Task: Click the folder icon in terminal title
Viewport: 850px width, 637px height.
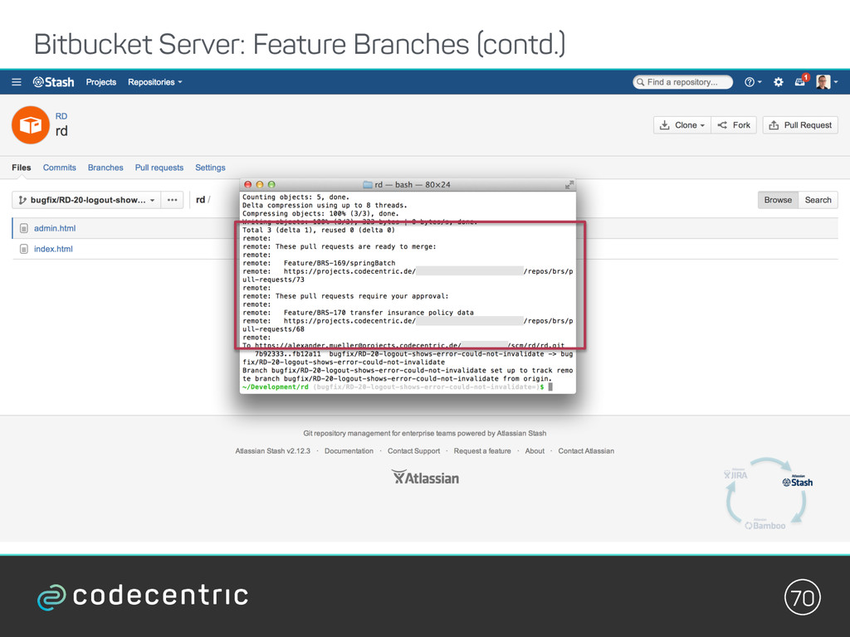Action: point(368,185)
